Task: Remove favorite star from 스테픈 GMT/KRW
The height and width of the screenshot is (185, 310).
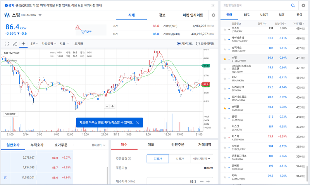Action: pos(225,109)
